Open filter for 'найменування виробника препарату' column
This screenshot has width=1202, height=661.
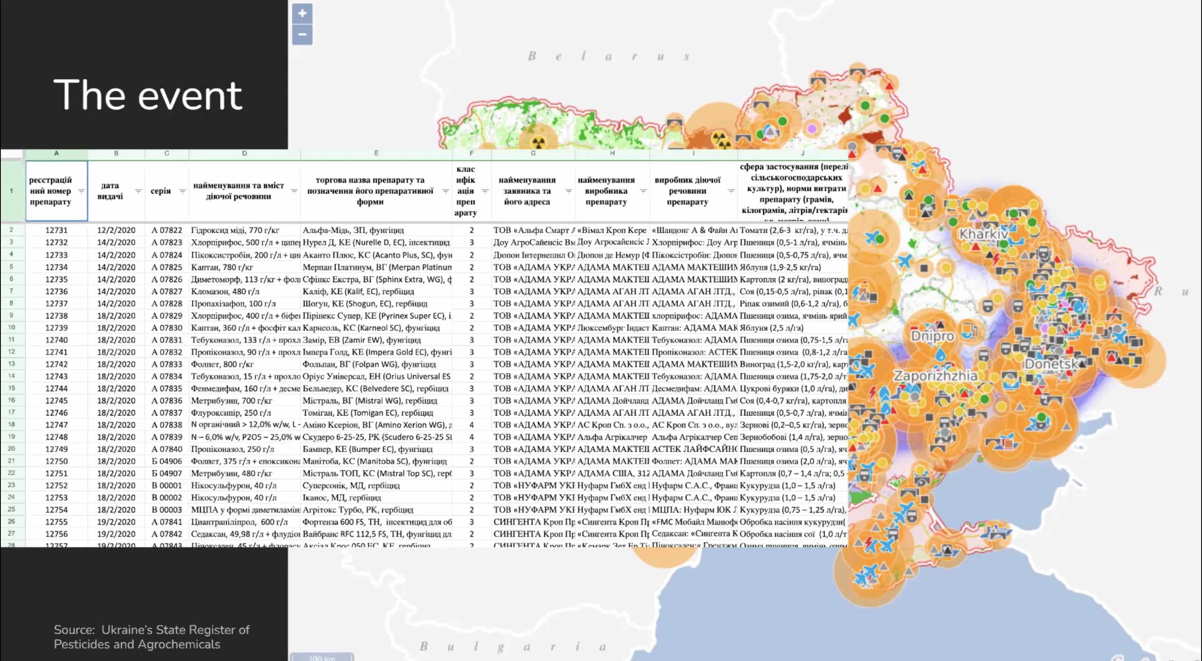point(643,191)
